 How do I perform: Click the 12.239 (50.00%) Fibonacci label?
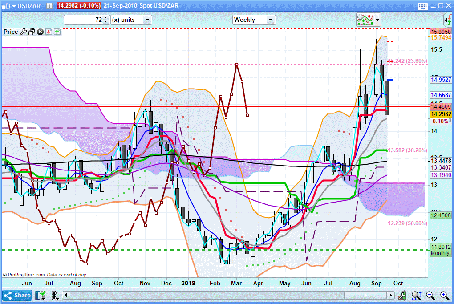click(407, 223)
